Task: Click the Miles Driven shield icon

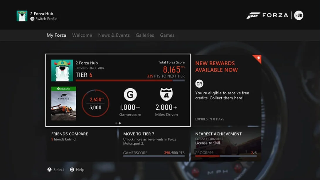Action: click(166, 94)
